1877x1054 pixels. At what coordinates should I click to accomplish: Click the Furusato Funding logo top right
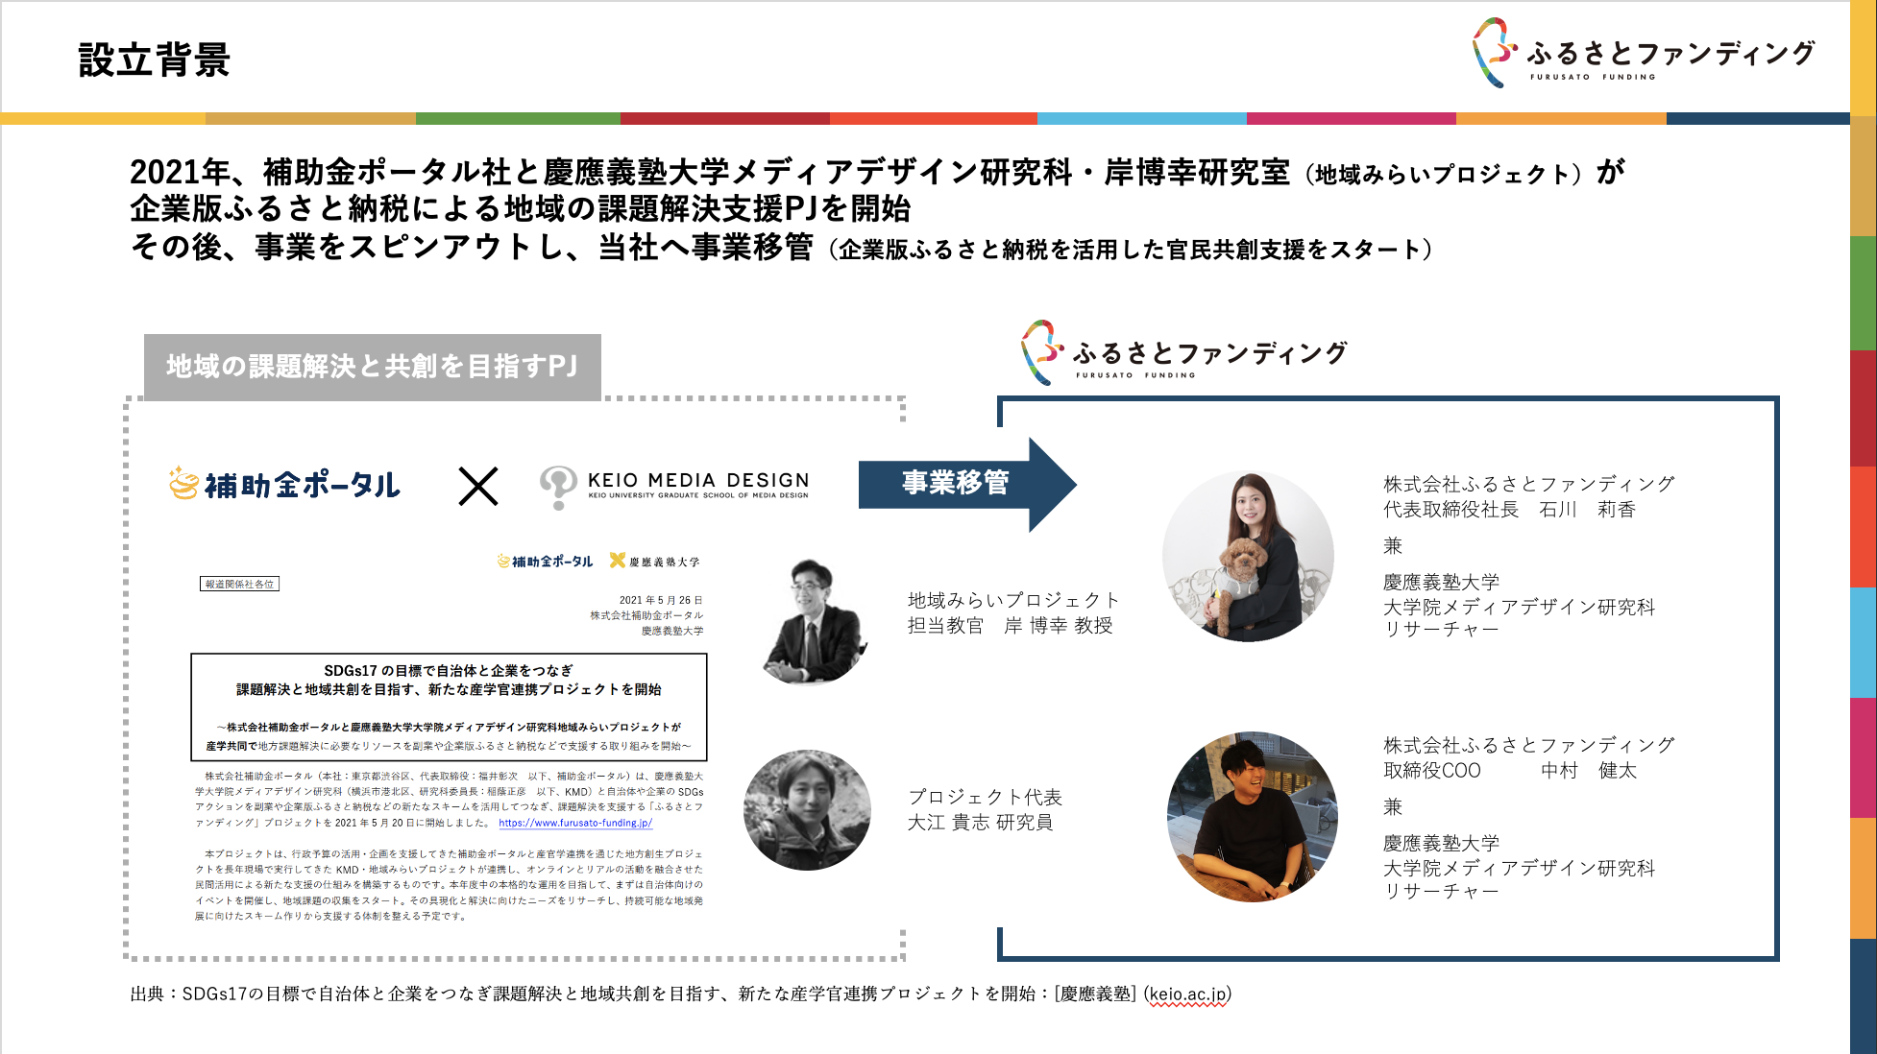1643,54
